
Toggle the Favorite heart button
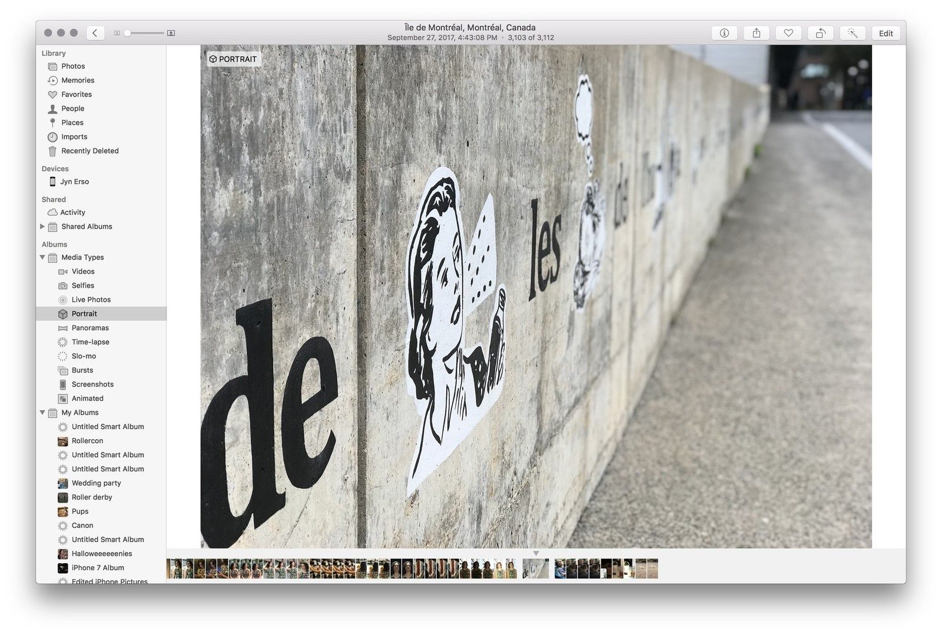pos(788,34)
